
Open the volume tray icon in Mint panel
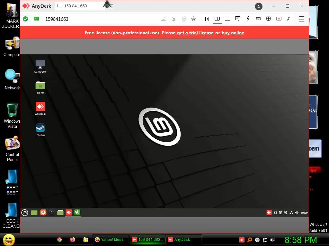pos(297,213)
